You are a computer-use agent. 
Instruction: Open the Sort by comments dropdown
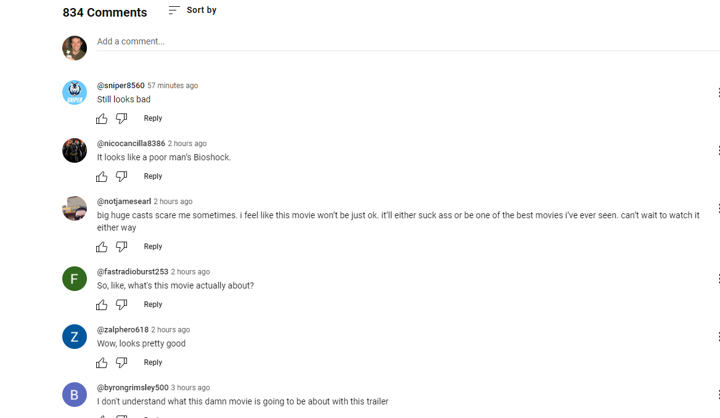point(192,10)
